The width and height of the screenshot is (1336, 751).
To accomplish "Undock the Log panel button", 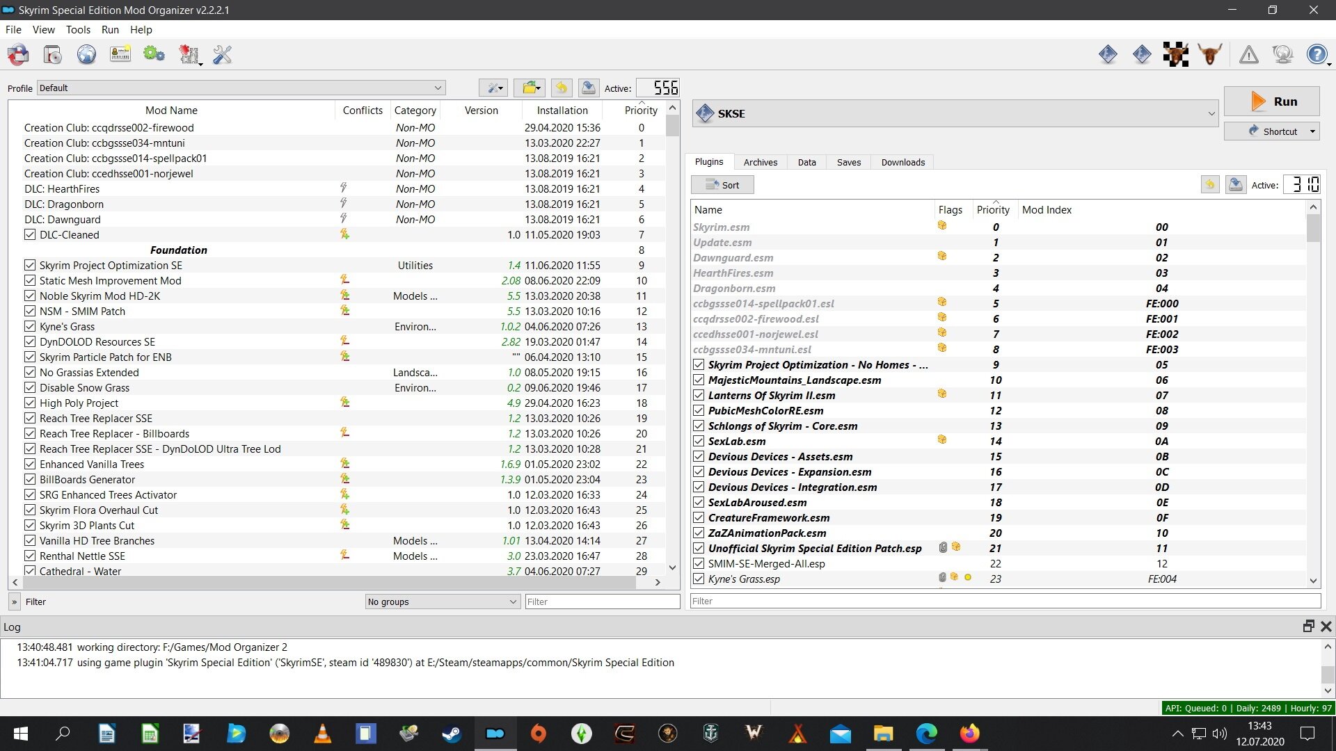I will pos(1308,626).
